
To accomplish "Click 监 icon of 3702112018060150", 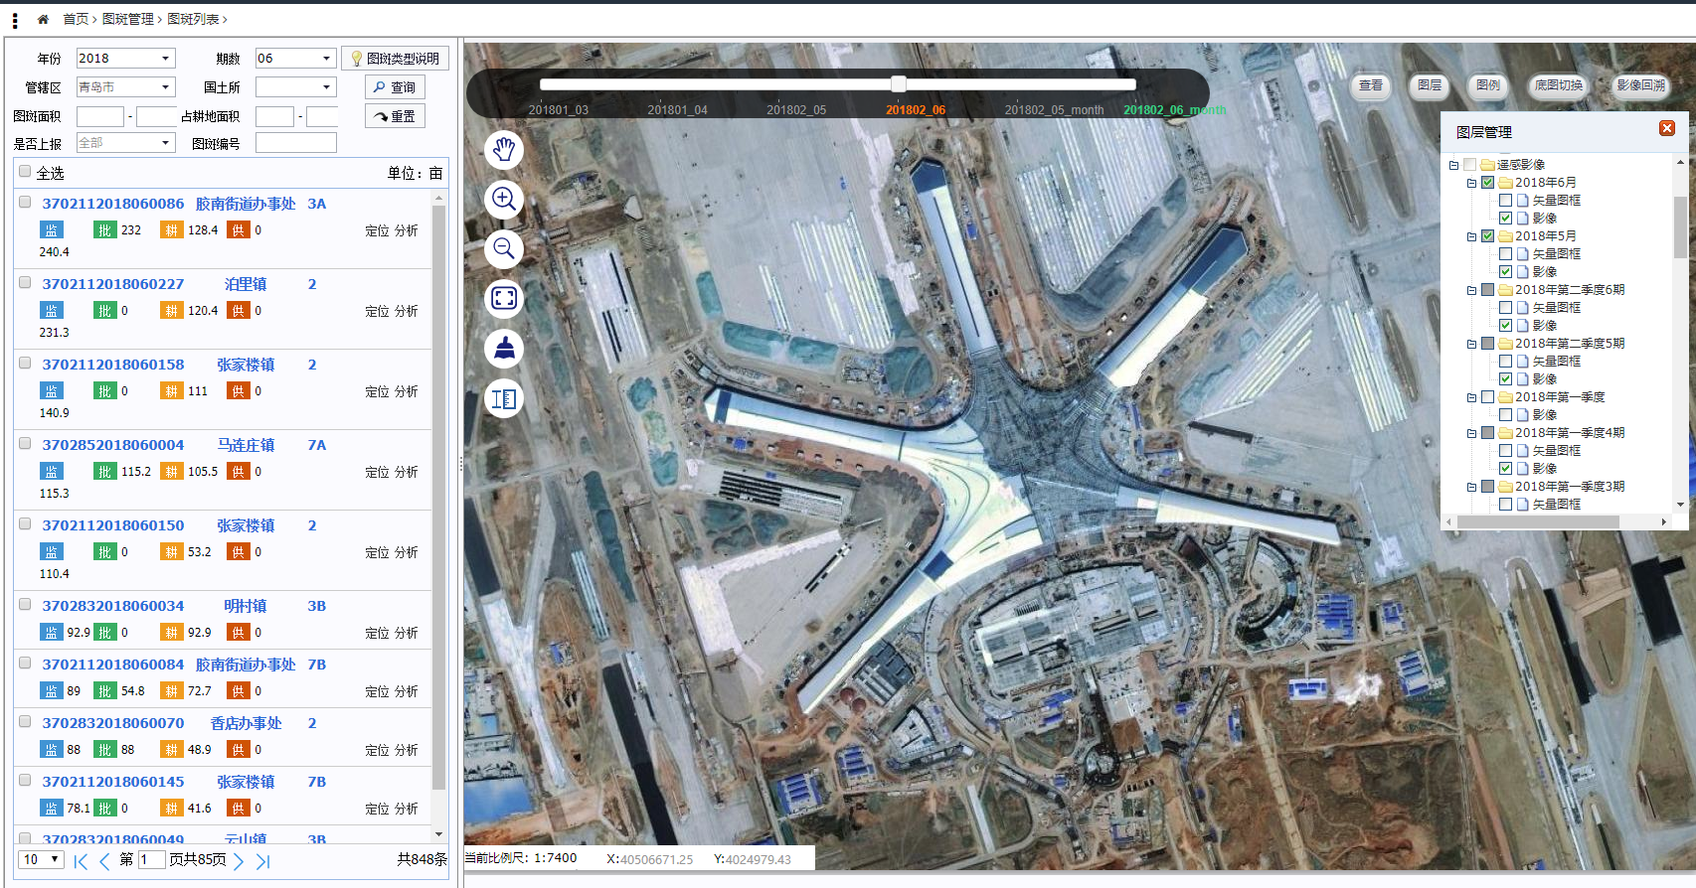I will click(52, 551).
